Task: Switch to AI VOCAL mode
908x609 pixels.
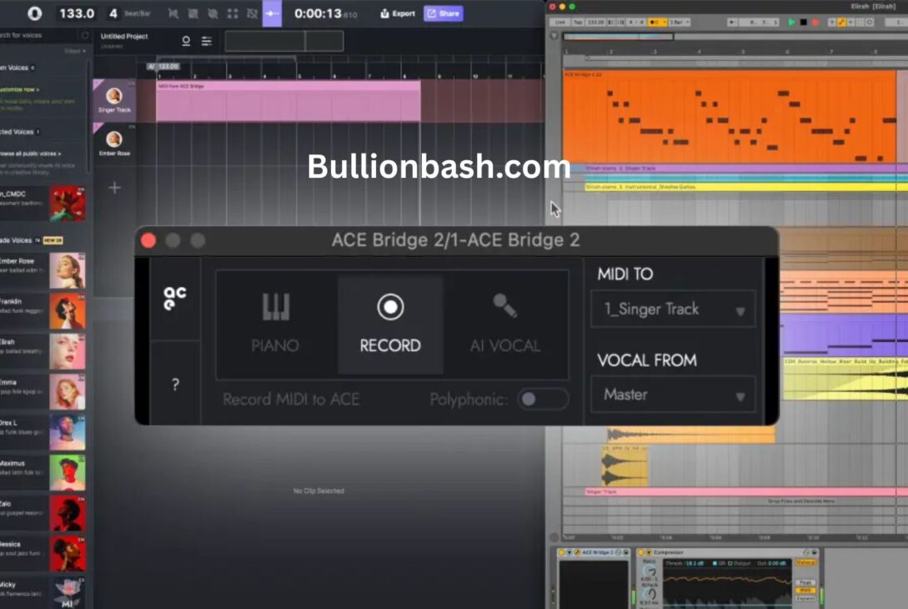Action: coord(505,324)
